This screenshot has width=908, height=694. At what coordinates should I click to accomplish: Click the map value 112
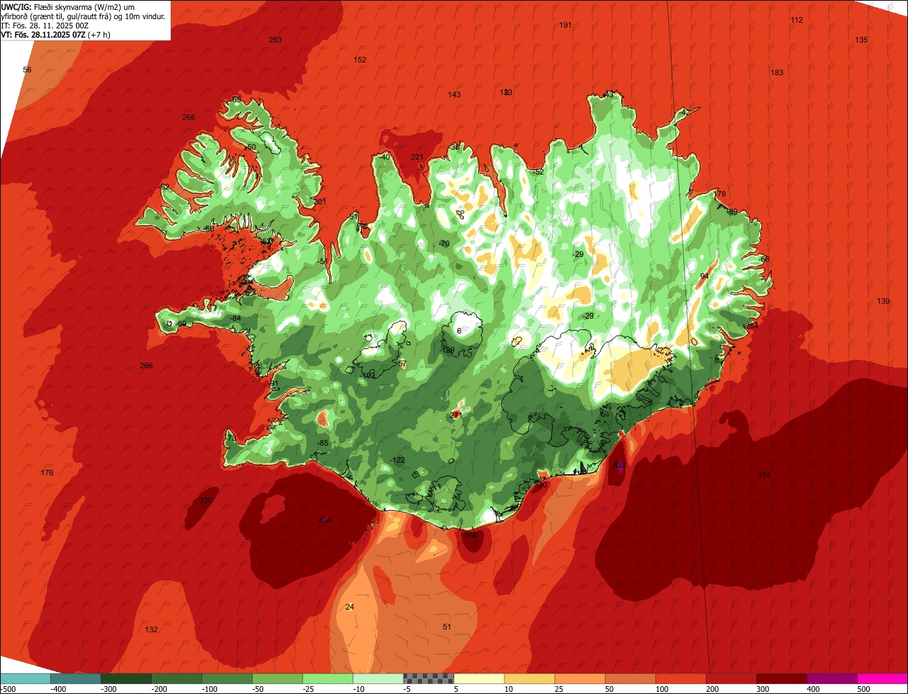[797, 20]
